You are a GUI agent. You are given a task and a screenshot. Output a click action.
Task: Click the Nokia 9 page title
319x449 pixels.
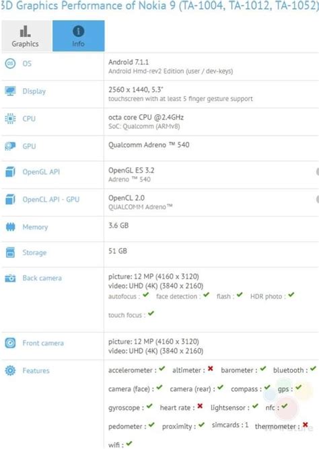tap(159, 5)
